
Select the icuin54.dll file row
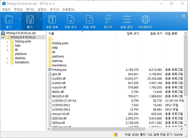pos(115,83)
